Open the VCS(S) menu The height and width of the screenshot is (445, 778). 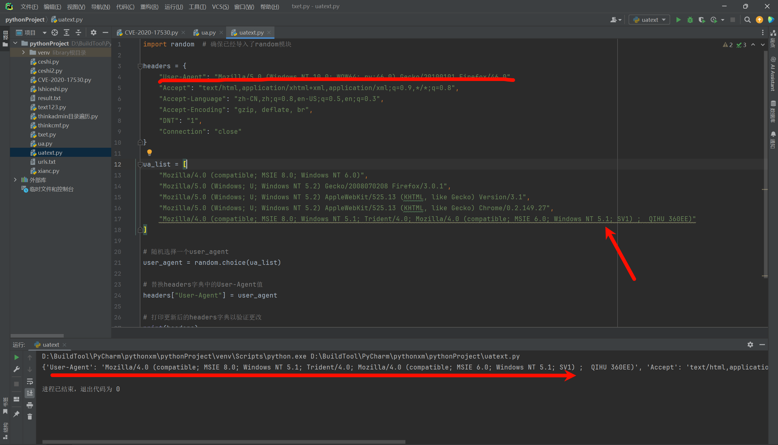(220, 6)
